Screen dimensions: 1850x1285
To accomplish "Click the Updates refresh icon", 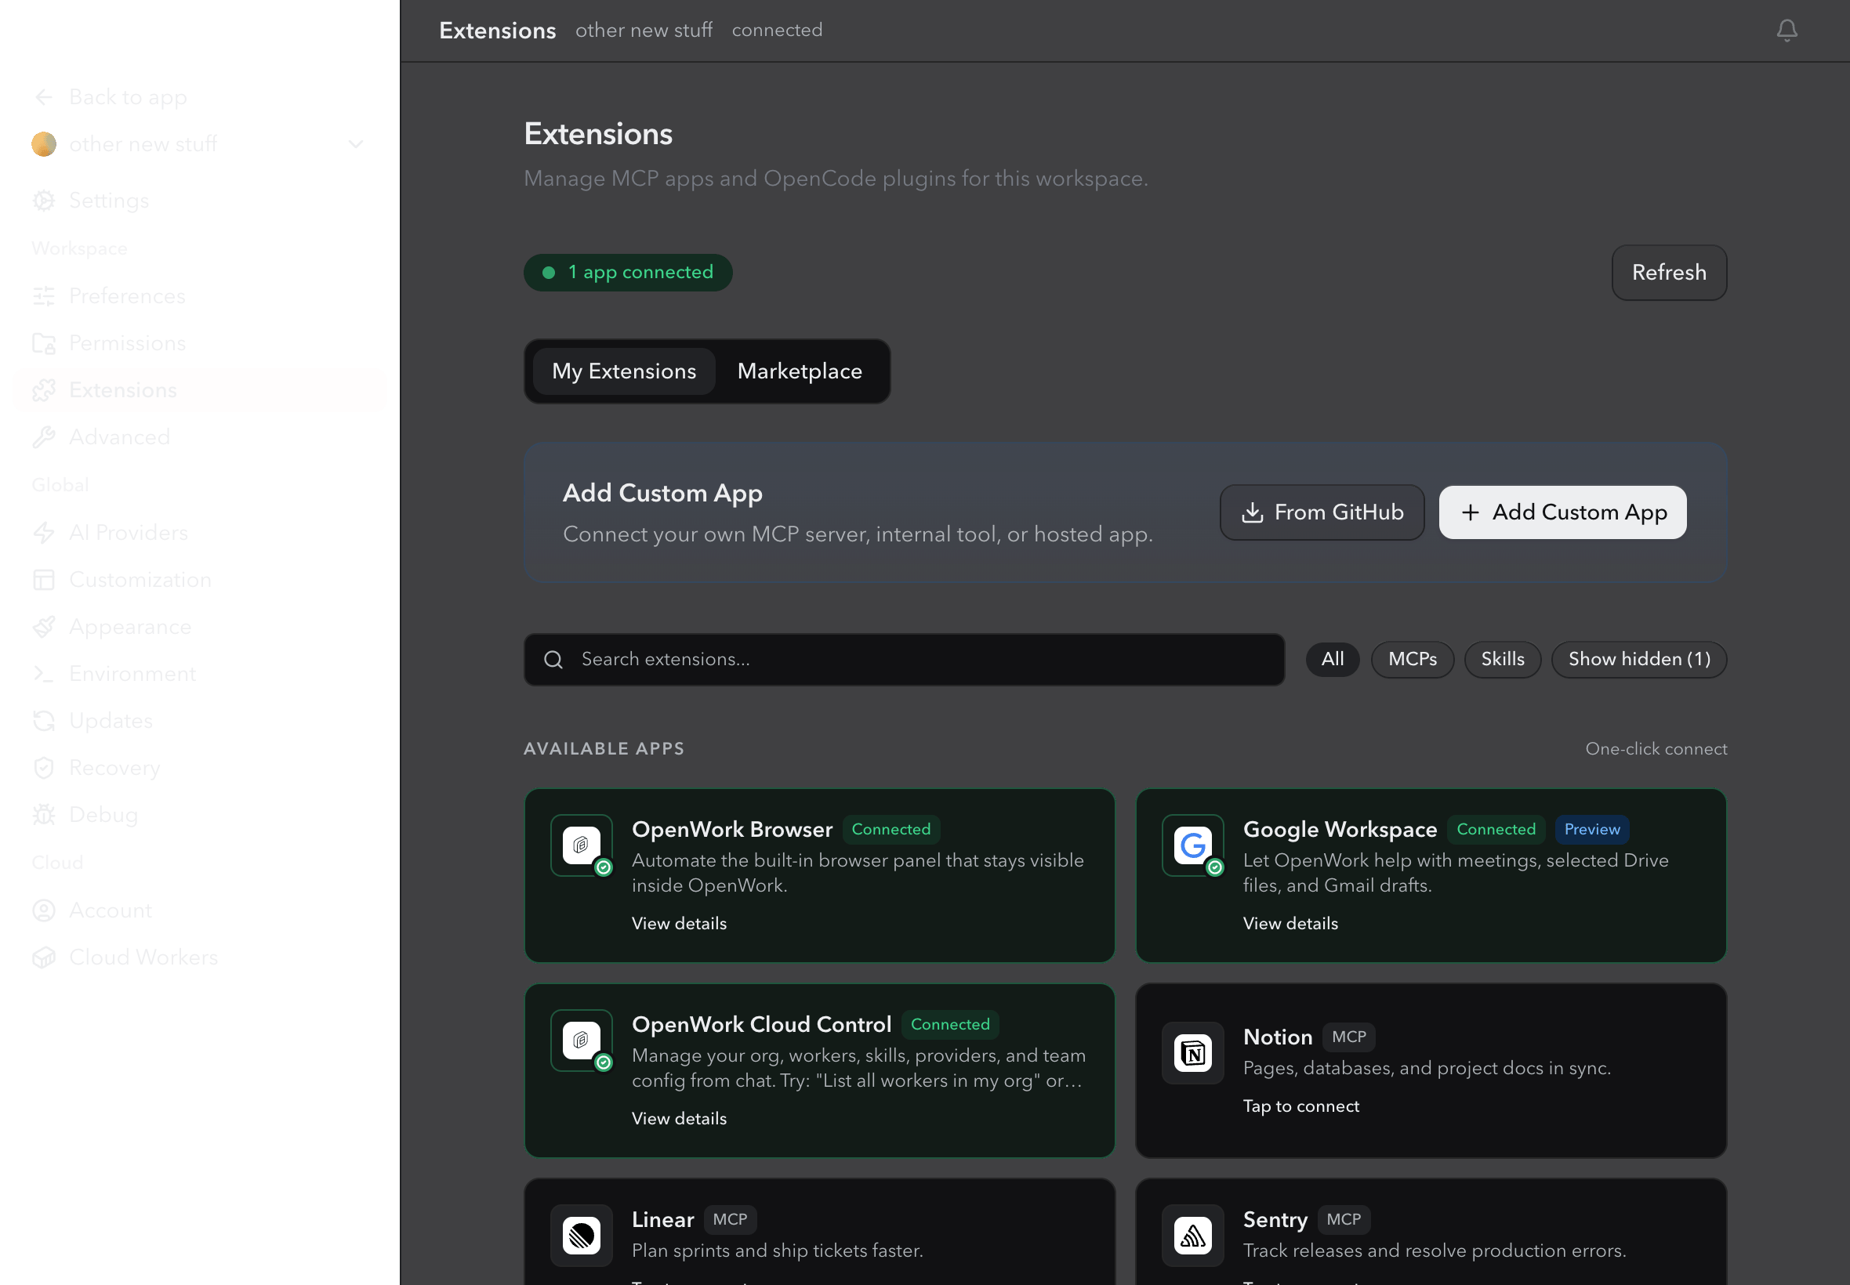I will [x=43, y=721].
